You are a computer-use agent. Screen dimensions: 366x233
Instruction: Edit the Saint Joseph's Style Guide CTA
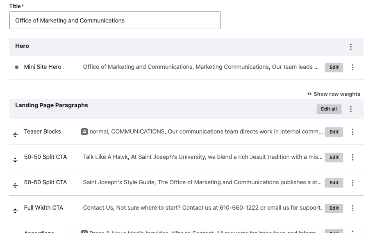[x=334, y=183]
